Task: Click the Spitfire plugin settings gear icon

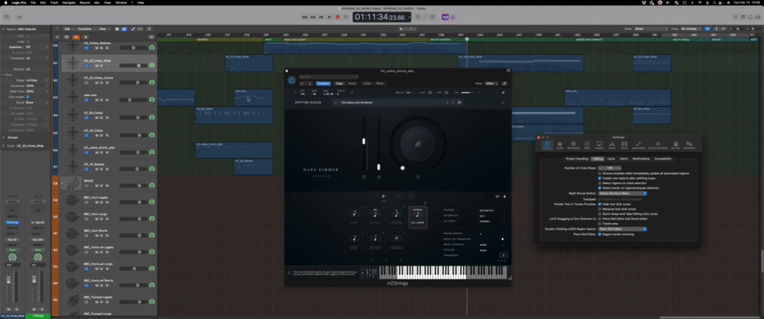Action: [503, 92]
